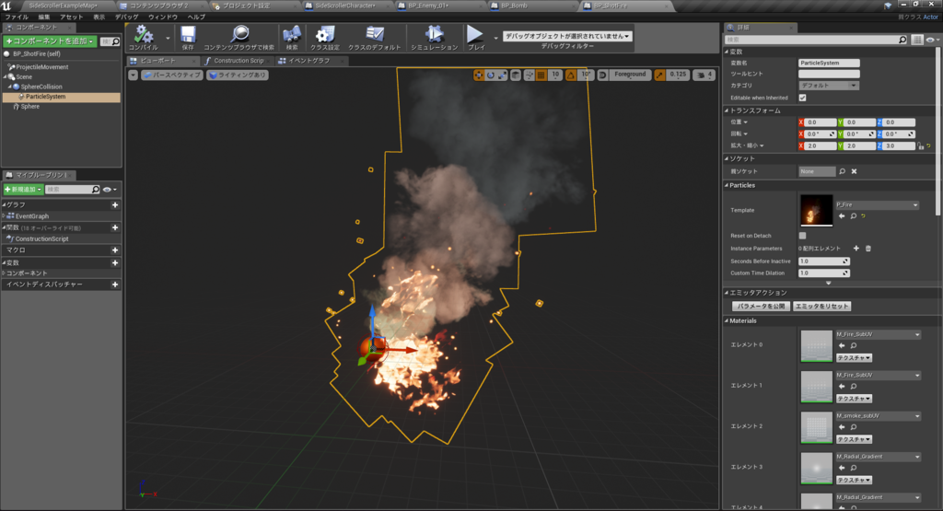Open the P_Fire template asset dropdown

[x=877, y=205]
